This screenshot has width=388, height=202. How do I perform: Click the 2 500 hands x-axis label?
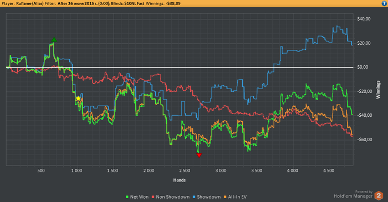185,170
